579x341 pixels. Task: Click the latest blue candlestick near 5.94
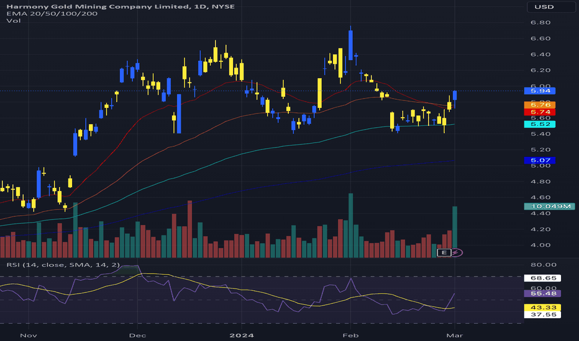[x=455, y=100]
